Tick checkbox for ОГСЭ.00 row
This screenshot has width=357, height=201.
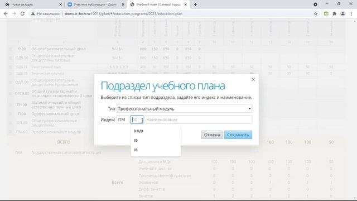pos(11,93)
